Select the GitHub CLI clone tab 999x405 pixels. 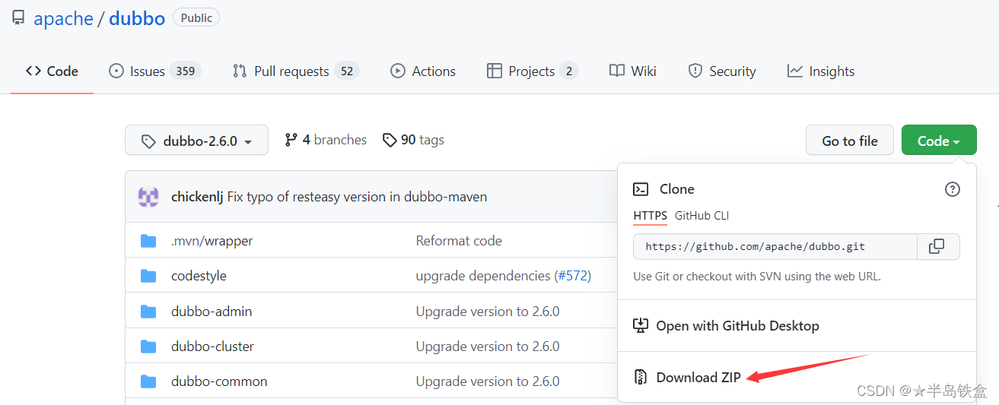(702, 216)
